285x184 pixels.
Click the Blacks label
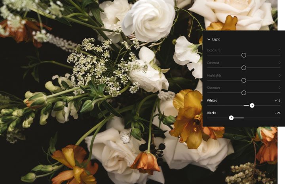click(x=211, y=113)
